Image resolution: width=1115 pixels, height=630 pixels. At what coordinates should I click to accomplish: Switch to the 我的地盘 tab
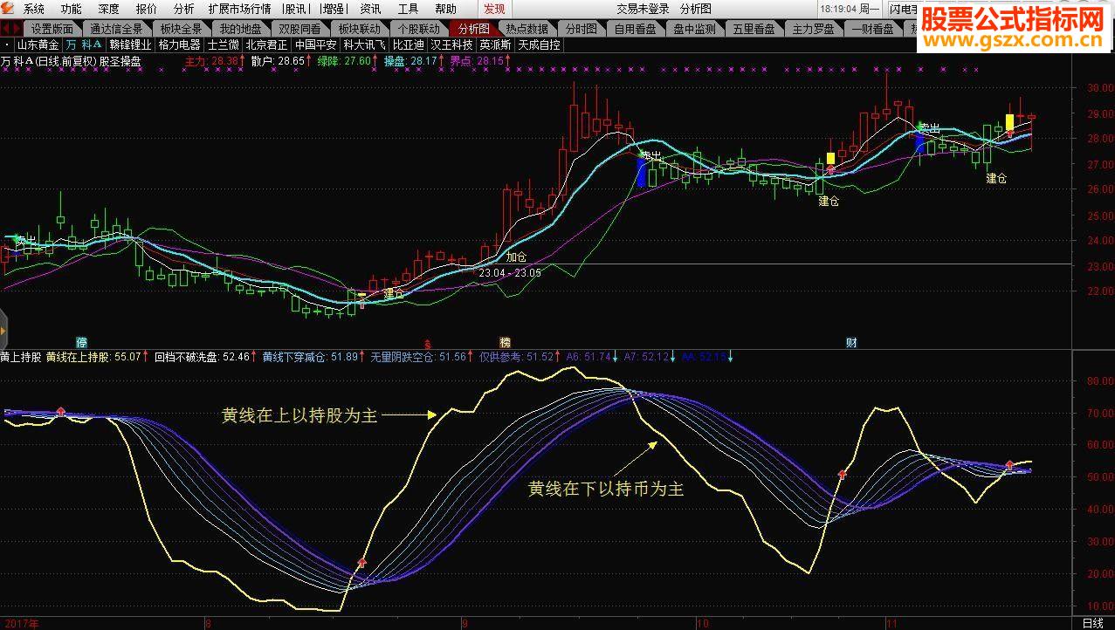(240, 28)
